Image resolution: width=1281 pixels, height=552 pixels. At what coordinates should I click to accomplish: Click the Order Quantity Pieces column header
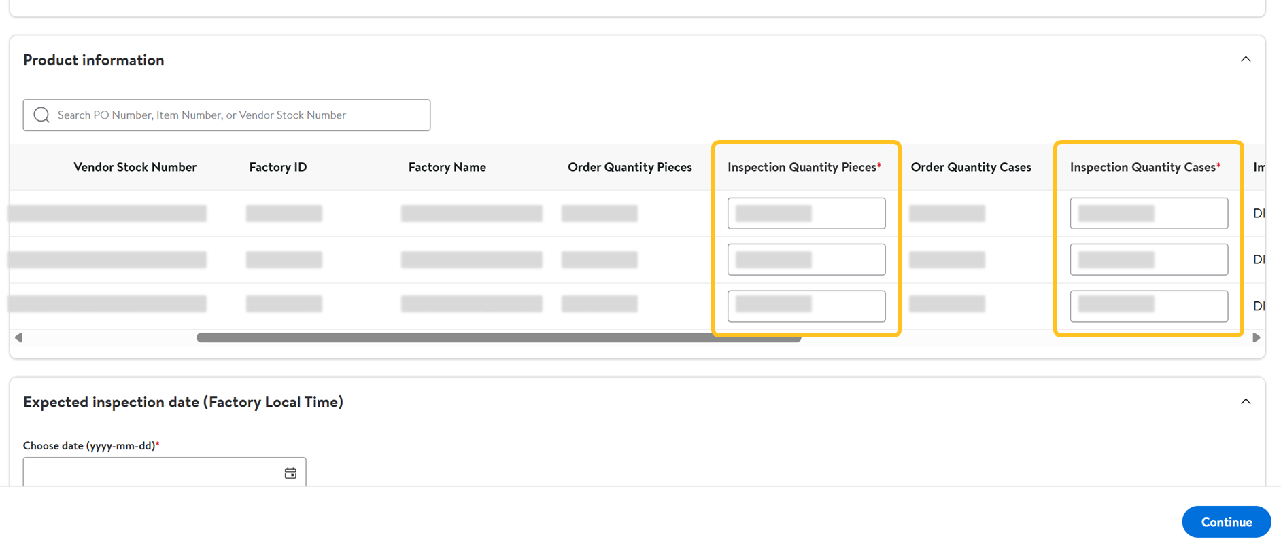tap(630, 167)
